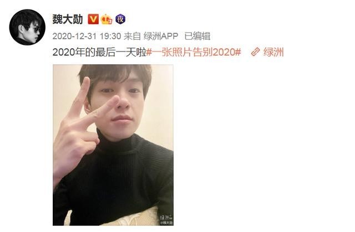This screenshot has height=232, width=355.
Task: Click the 来自 text before the source
Action: (132, 36)
